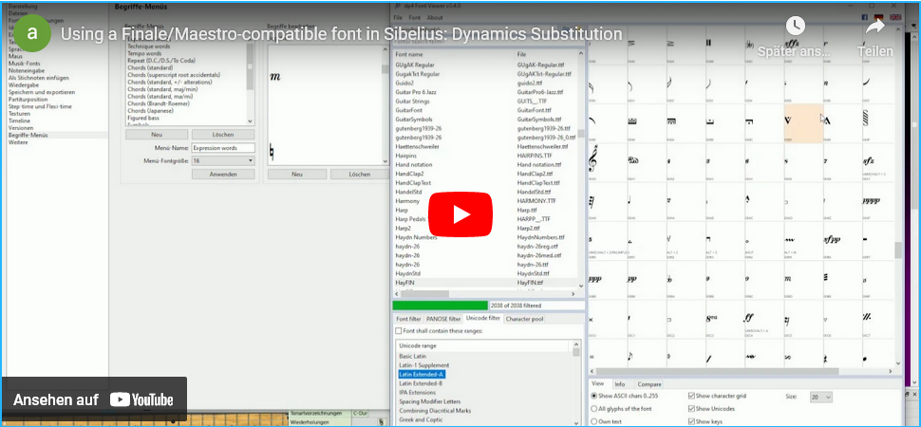Open the Compare tab
This screenshot has width=921, height=427.
pyautogui.click(x=649, y=383)
